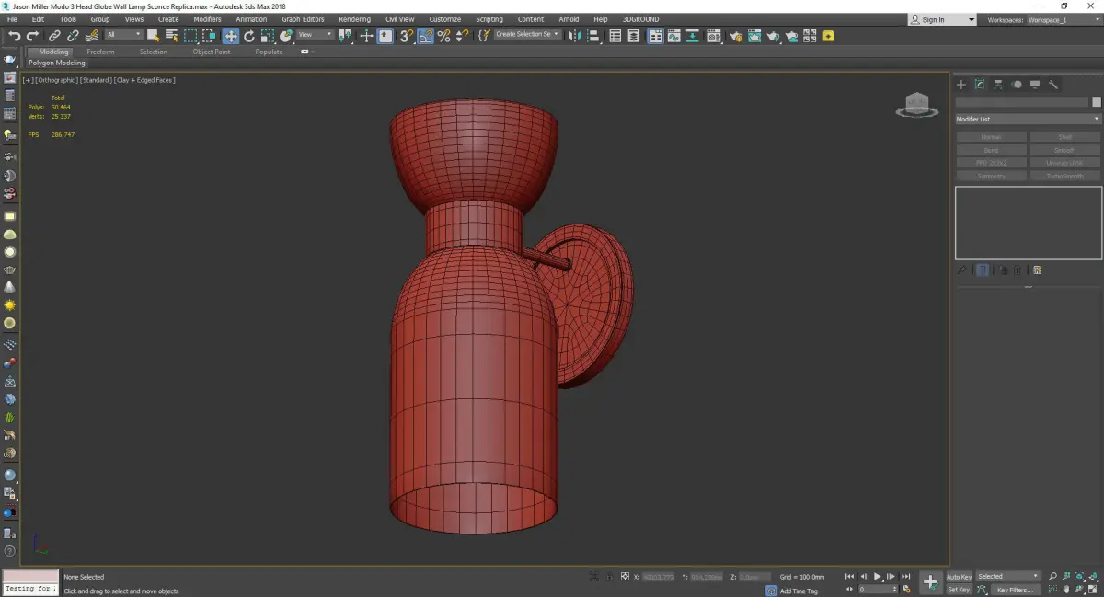The width and height of the screenshot is (1104, 597).
Task: Open the viewport [+] general menu
Action: click(28, 80)
